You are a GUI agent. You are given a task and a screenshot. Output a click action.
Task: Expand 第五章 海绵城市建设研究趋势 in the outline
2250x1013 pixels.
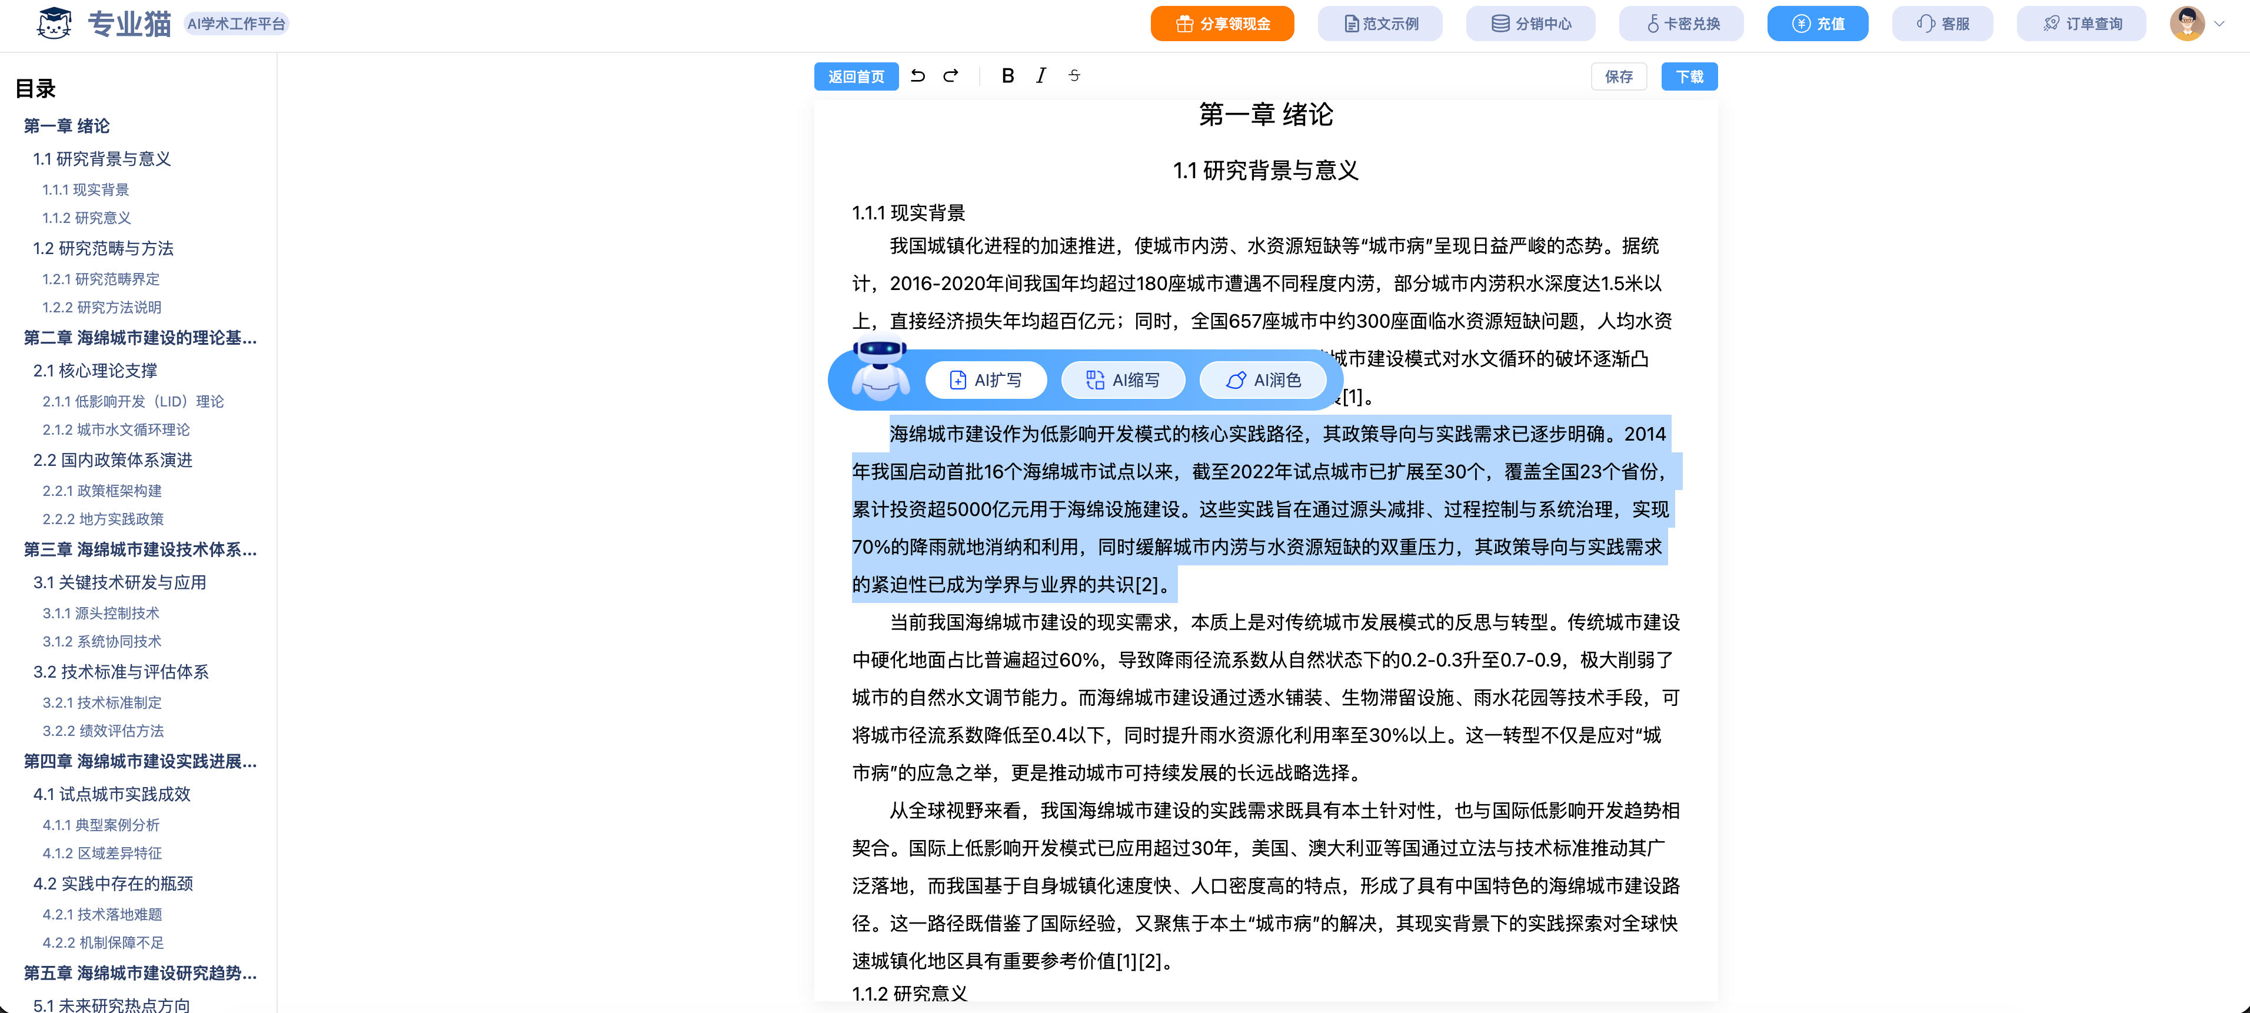pos(140,974)
